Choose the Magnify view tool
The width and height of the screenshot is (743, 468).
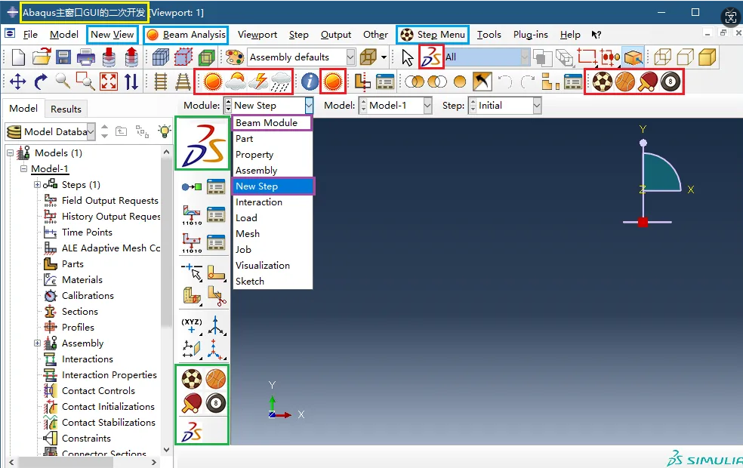click(x=63, y=82)
